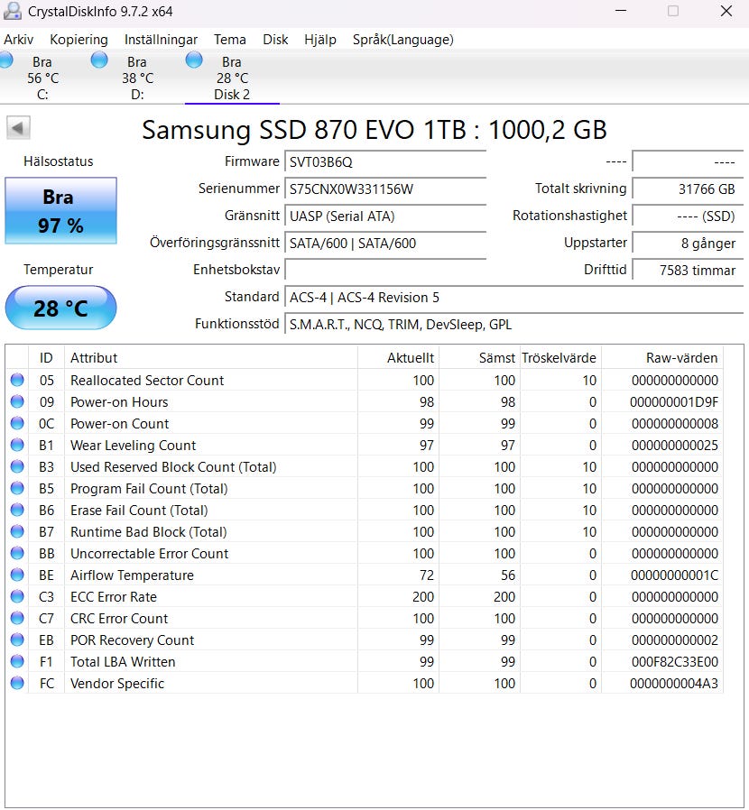Click status orb next to CRC Error Count
The height and width of the screenshot is (810, 749).
[17, 618]
